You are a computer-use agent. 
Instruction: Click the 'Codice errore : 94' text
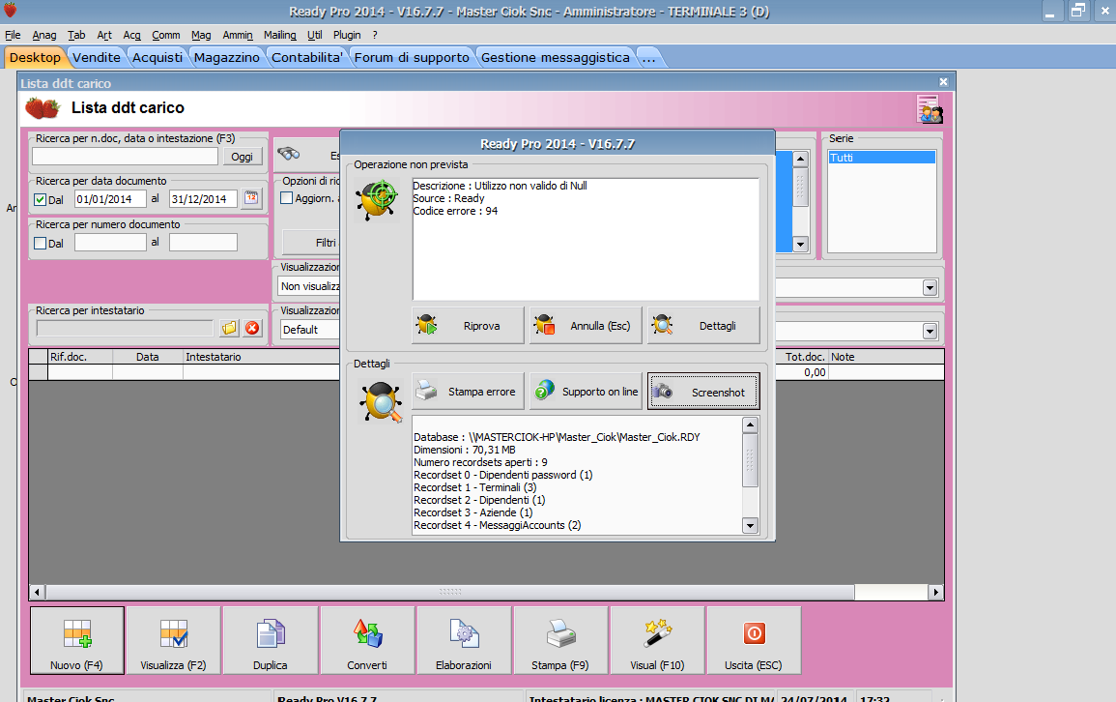(455, 212)
